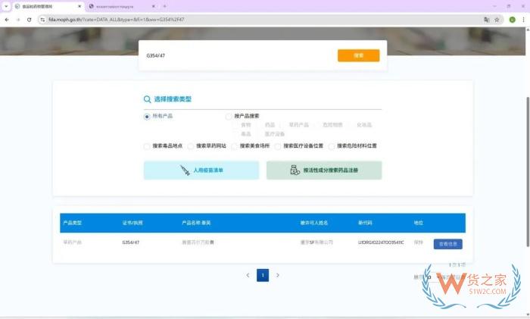Screen dimensions: 530x319
Task: Switch to the first browser tab
Action: (49, 6)
